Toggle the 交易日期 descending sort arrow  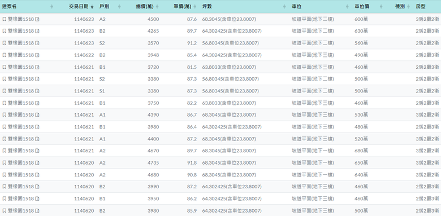tap(92, 7)
